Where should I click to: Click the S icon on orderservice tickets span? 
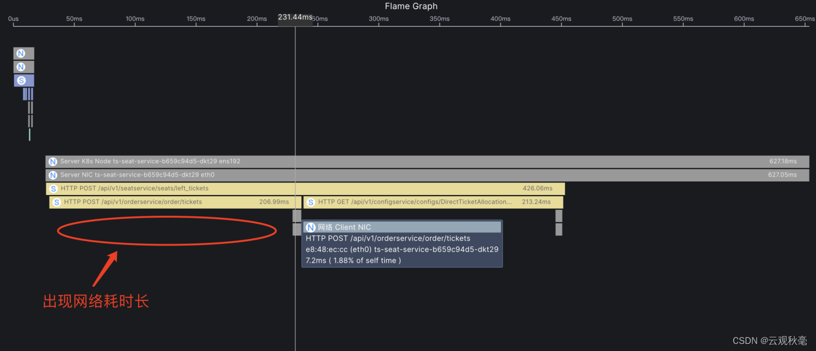(x=57, y=202)
